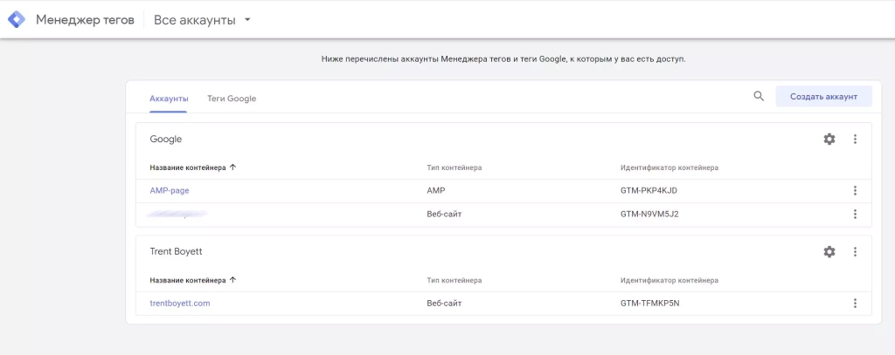Viewport: 895px width, 355px height.
Task: Open the search magnifier icon
Action: pos(759,96)
